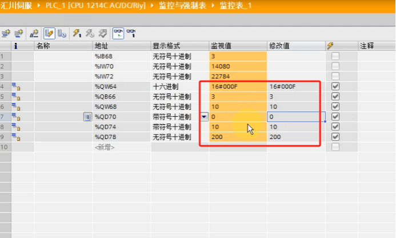The image size is (396, 238).
Task: Click the Insert row toolbar icon
Action: 6,34
